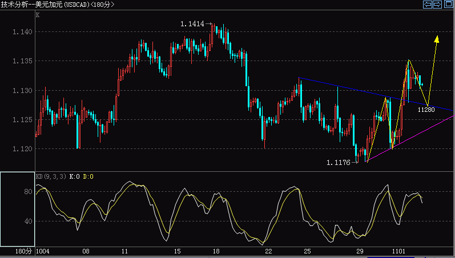Click the 29 date on time axis
Image resolution: width=455 pixels, height=258 pixels.
[360, 251]
